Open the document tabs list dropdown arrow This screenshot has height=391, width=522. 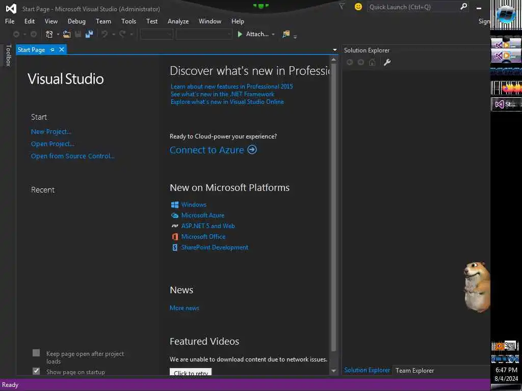(x=334, y=50)
